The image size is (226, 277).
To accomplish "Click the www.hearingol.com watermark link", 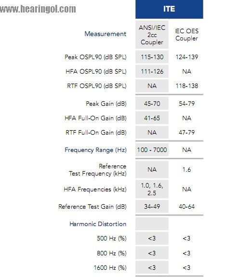I will 38,9.
